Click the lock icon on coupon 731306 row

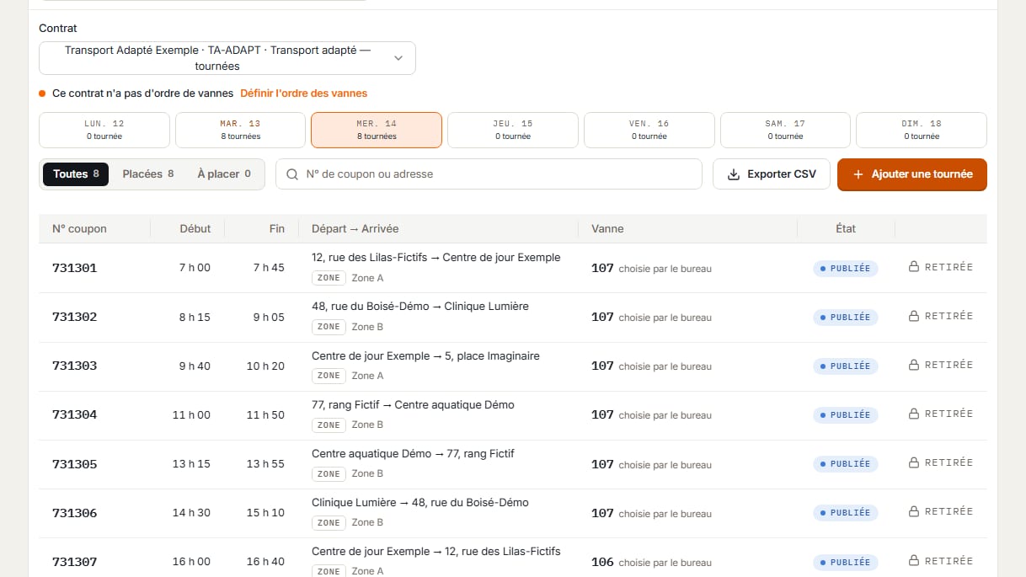click(x=914, y=511)
